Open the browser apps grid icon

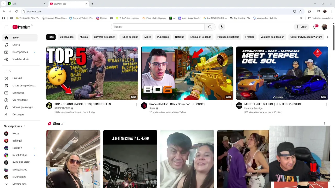pyautogui.click(x=3, y=18)
